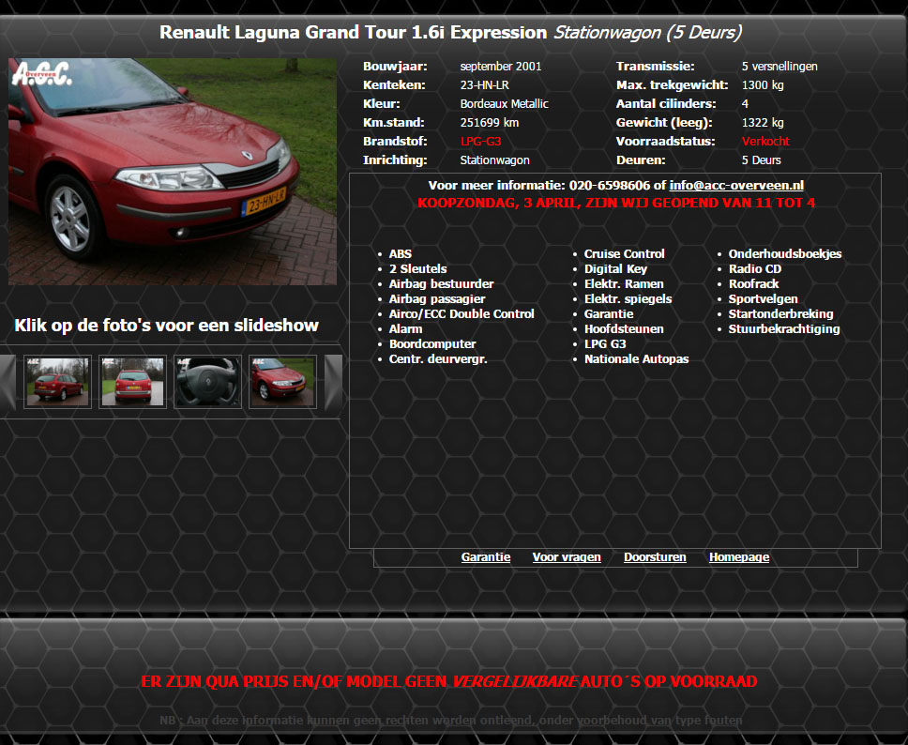Screen dimensions: 908x745
Task: Go to the Homepage link
Action: [x=739, y=557]
